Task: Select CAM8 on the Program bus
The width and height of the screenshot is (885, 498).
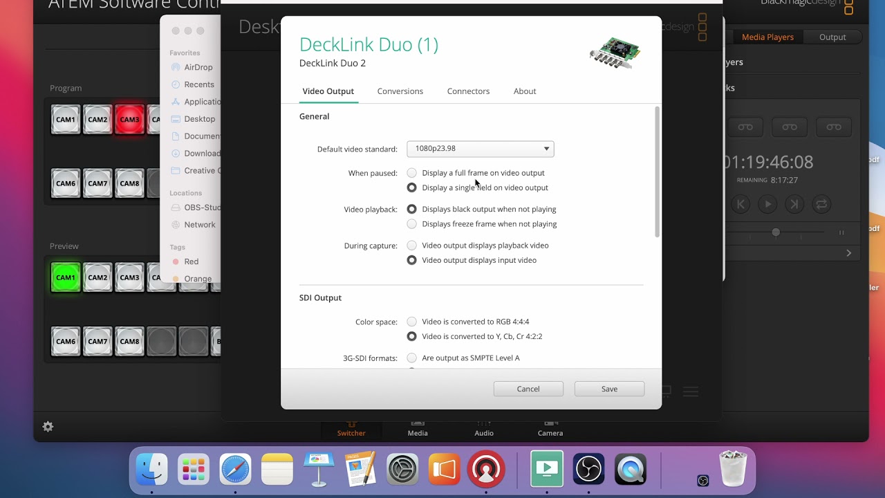Action: pyautogui.click(x=129, y=183)
